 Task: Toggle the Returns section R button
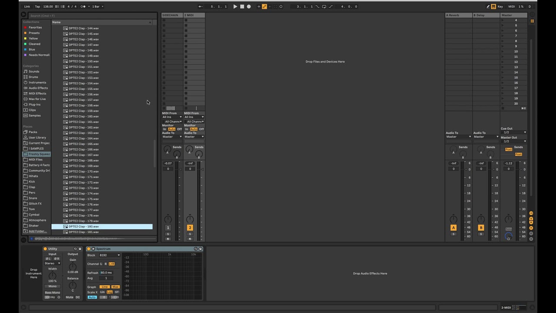pyautogui.click(x=531, y=223)
